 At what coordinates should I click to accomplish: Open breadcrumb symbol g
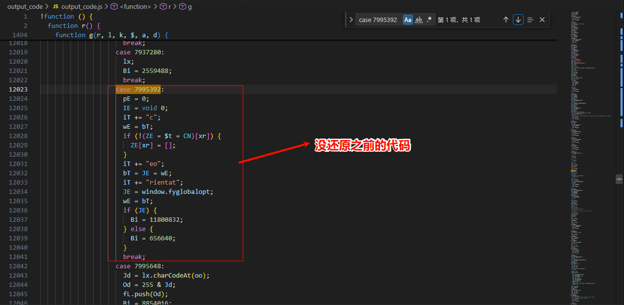[x=190, y=7]
